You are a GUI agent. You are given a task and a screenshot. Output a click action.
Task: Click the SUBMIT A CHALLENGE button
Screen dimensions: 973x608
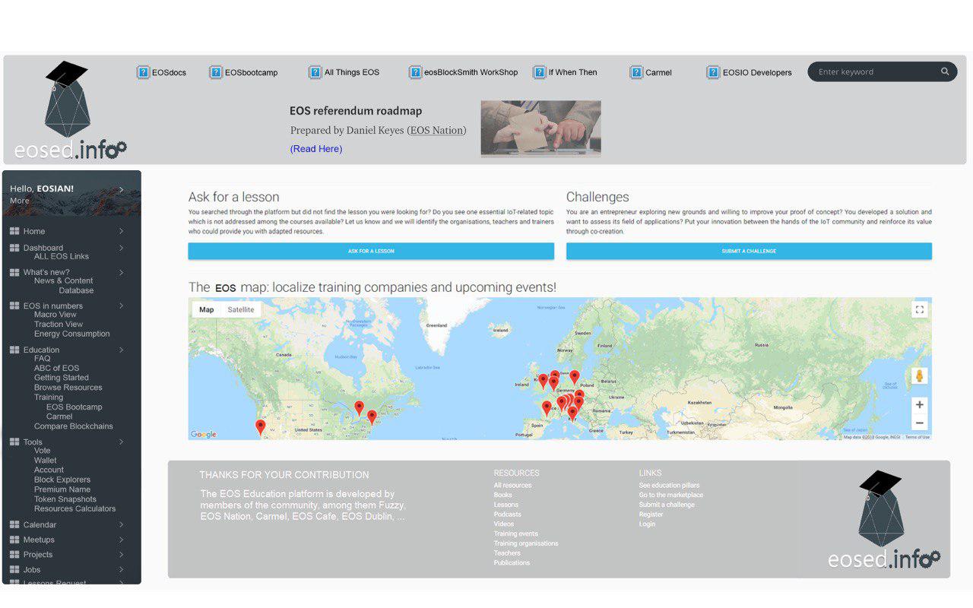[749, 251]
